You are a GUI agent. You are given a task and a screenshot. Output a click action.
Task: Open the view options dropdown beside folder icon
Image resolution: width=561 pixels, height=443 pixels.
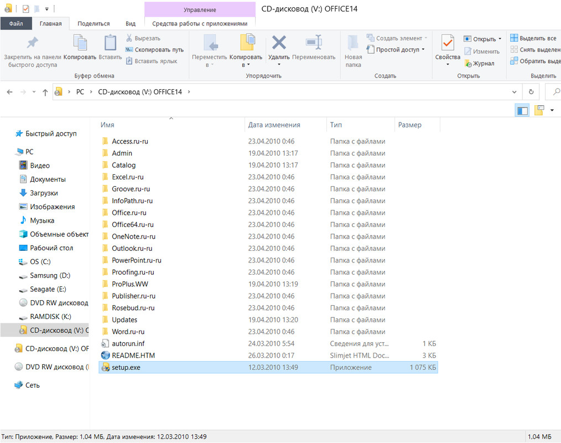(552, 110)
